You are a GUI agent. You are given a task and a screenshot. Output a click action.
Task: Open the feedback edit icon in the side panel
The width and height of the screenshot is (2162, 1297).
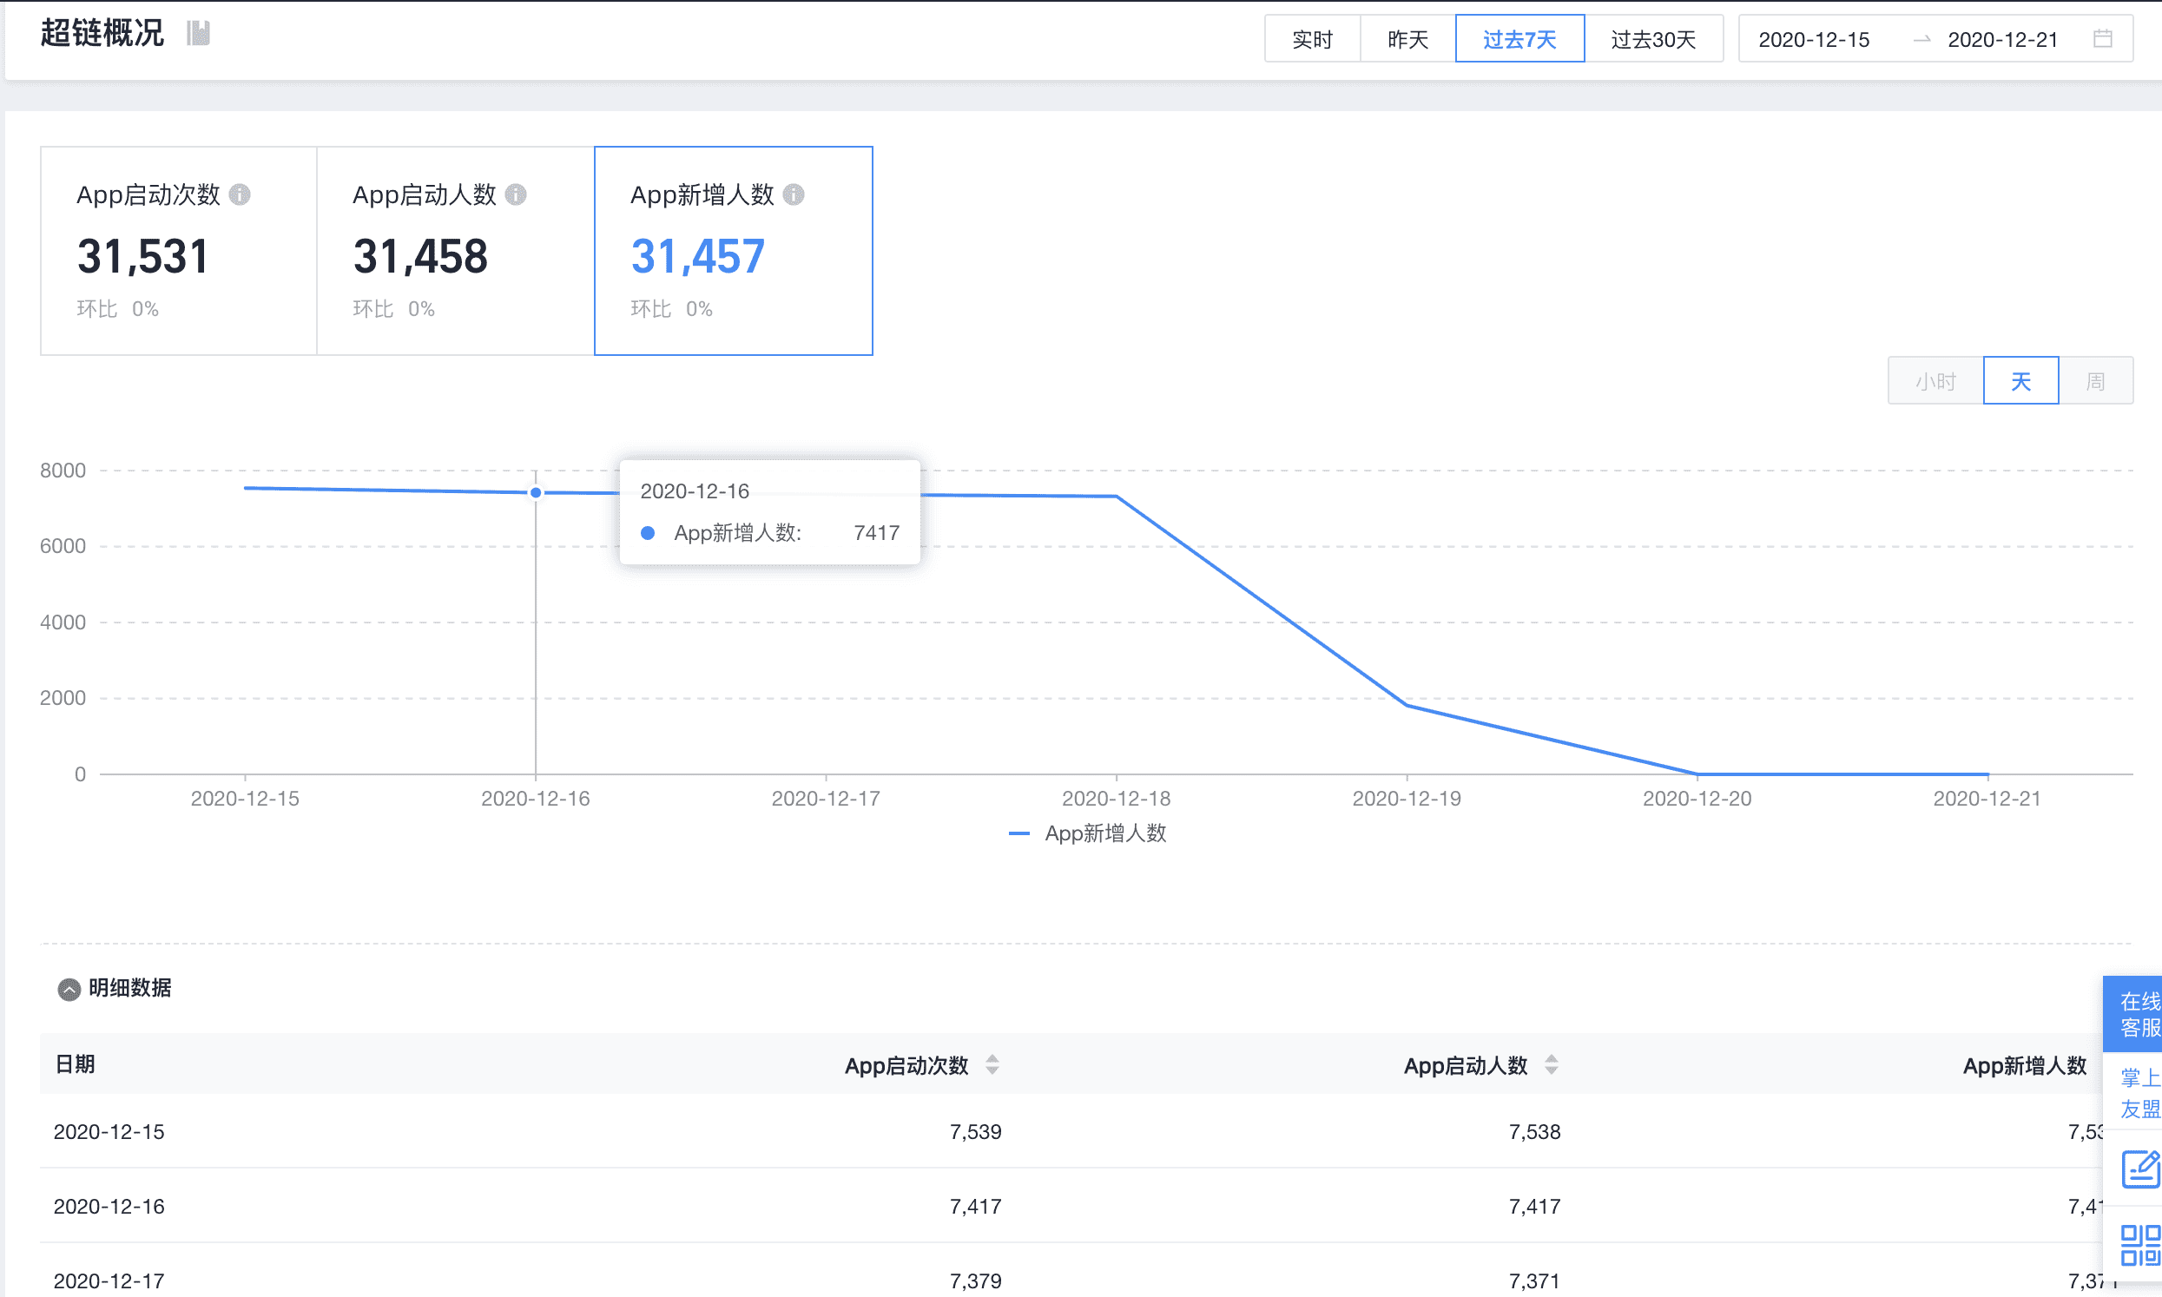(2140, 1169)
